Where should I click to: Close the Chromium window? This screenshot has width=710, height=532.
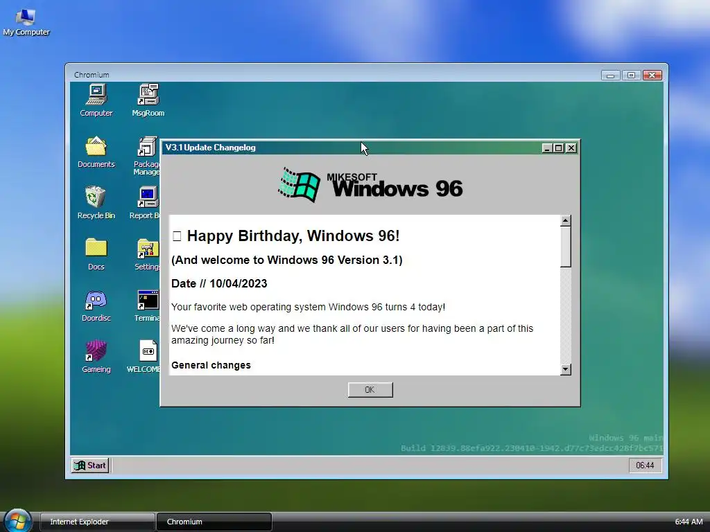click(652, 75)
